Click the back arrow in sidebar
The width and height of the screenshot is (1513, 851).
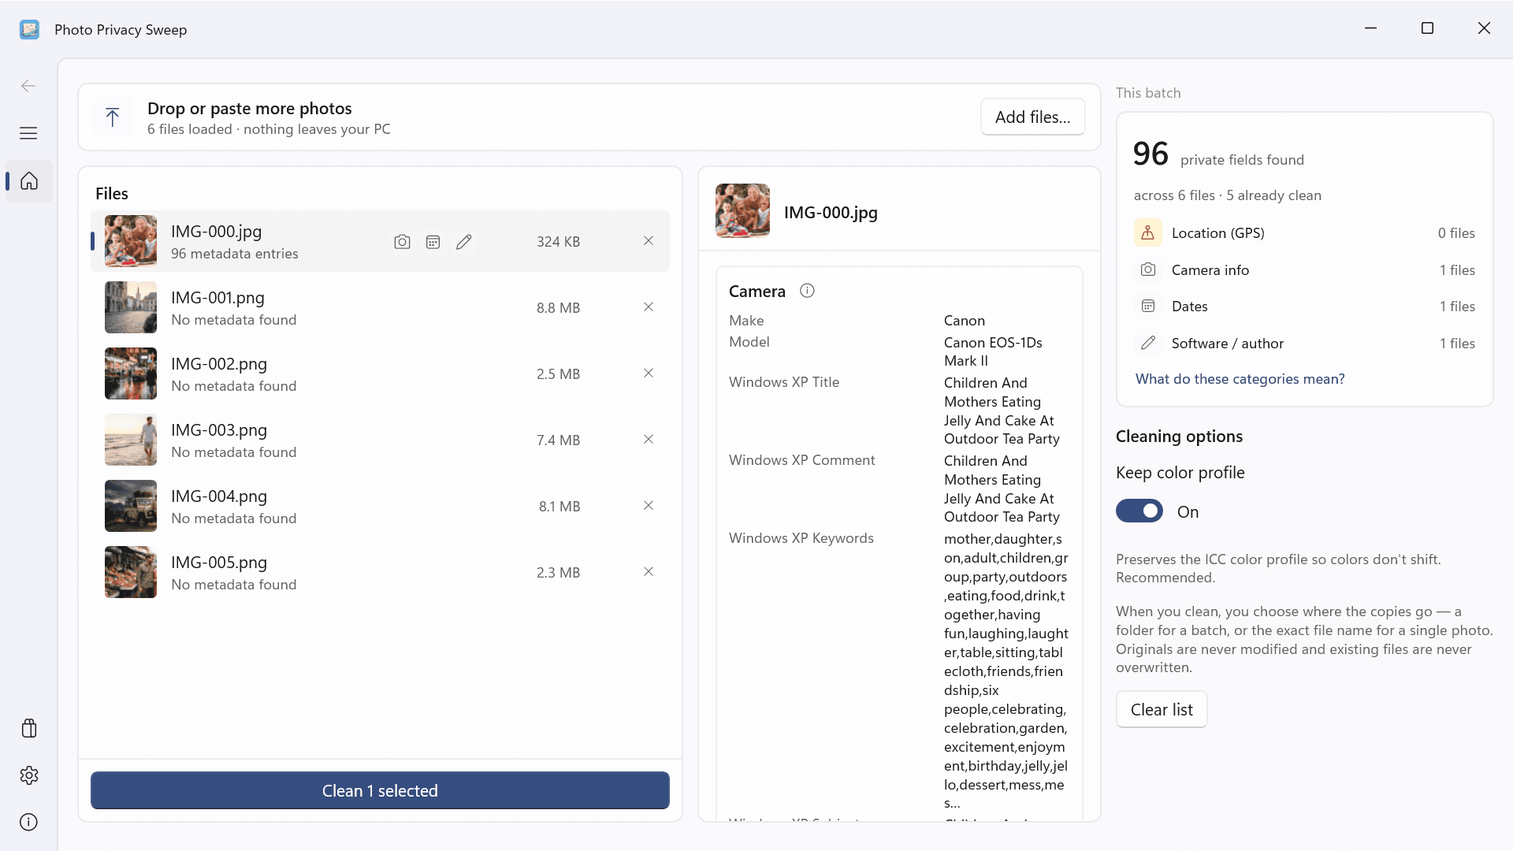pyautogui.click(x=28, y=86)
